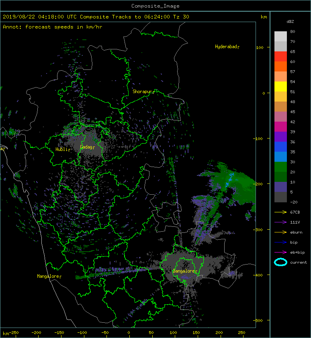Select the bright yellow 51–54 dBZ swatch
This screenshot has width=311, height=338.
click(280, 87)
